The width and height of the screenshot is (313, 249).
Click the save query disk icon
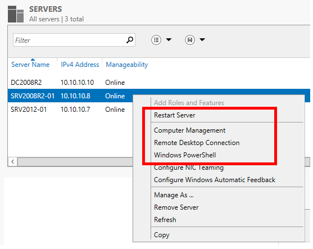pyautogui.click(x=189, y=40)
